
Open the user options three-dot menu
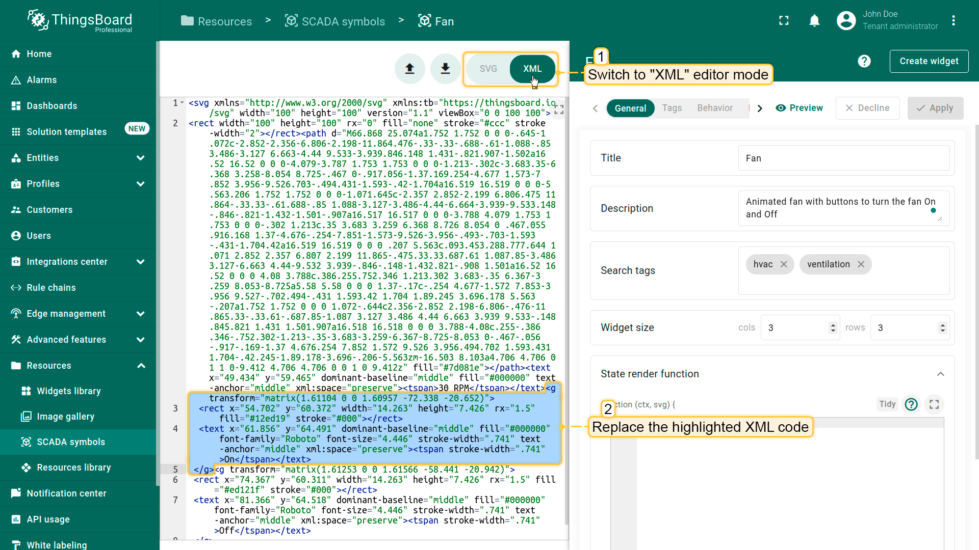(953, 21)
